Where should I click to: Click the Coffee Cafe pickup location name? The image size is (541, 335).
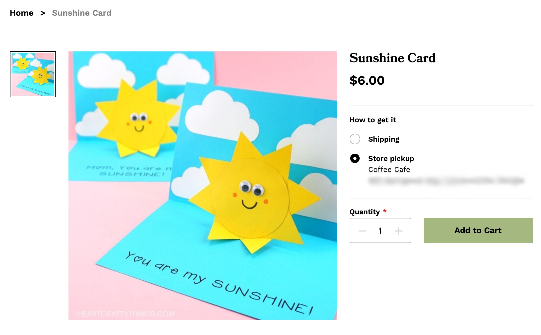tap(389, 170)
